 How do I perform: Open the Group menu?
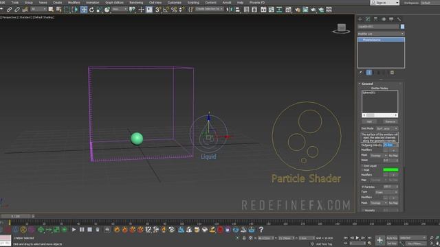click(29, 3)
